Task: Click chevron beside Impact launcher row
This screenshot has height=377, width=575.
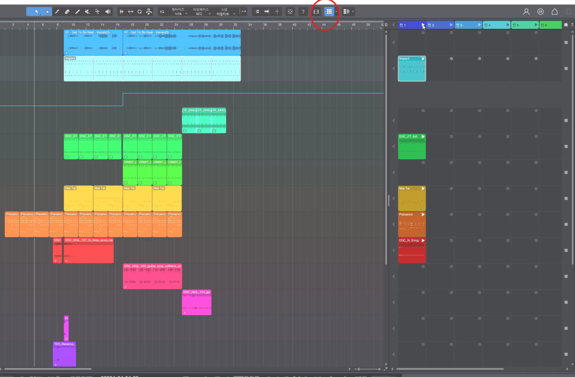Action: (393, 69)
